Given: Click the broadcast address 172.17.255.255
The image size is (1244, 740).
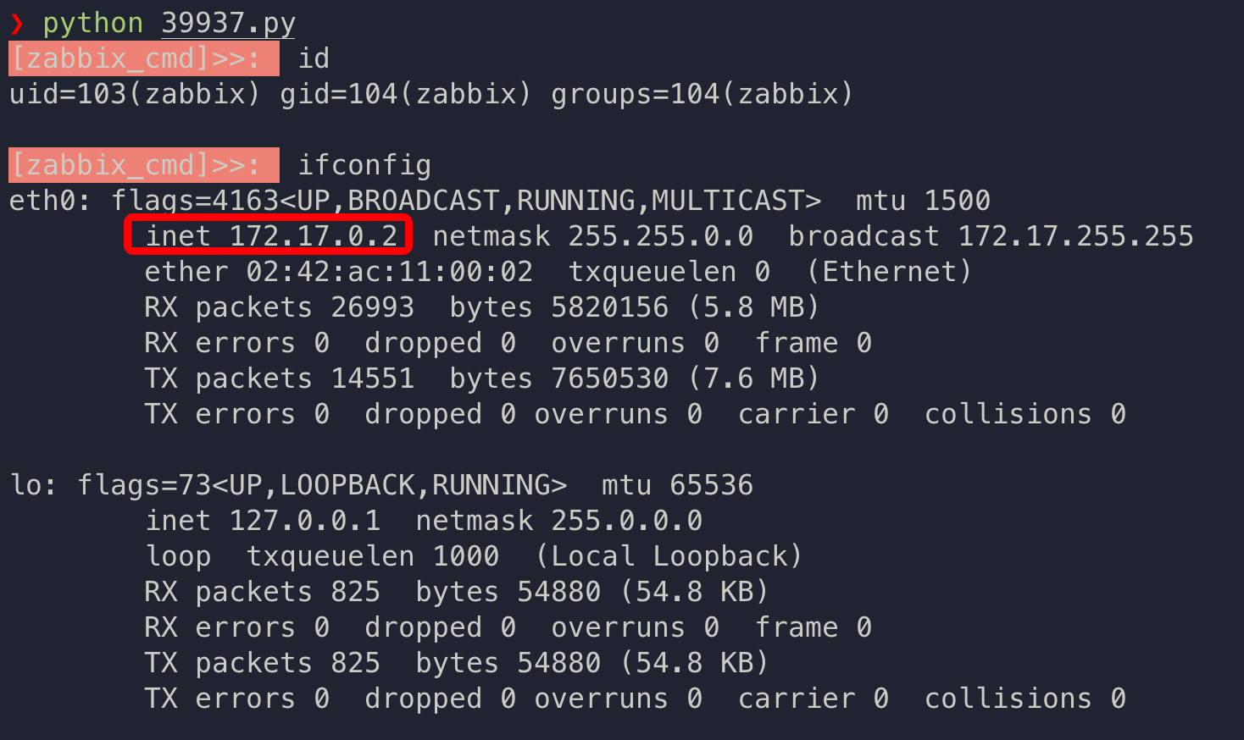Looking at the screenshot, I should click(1075, 236).
